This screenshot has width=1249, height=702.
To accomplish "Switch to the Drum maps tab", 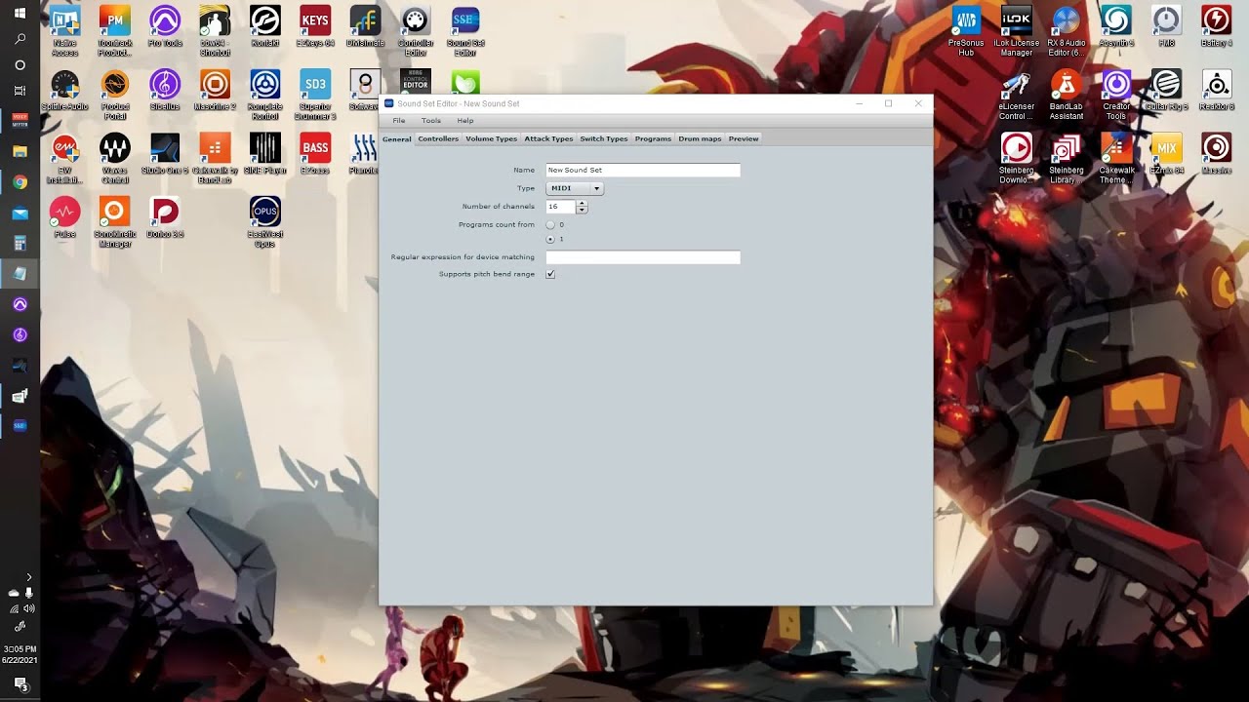I will pyautogui.click(x=701, y=138).
